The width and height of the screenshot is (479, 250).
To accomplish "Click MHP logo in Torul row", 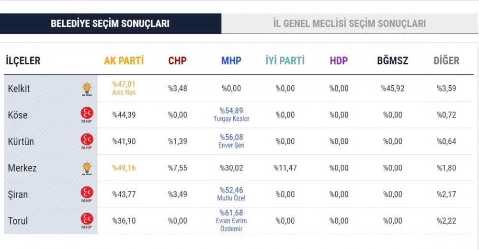I will click(x=87, y=221).
